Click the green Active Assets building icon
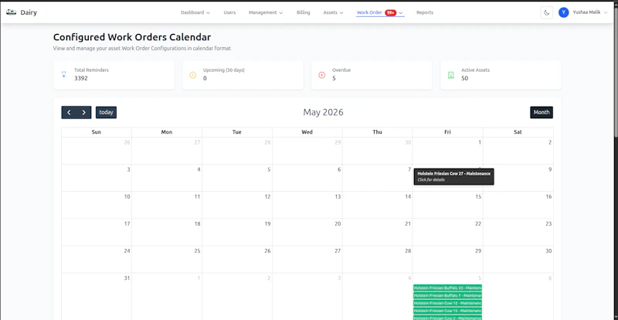The width and height of the screenshot is (618, 320). pos(451,75)
